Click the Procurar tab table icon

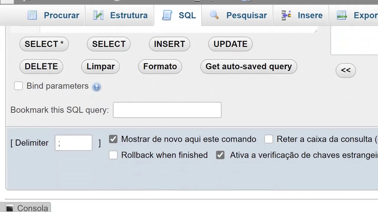(32, 15)
